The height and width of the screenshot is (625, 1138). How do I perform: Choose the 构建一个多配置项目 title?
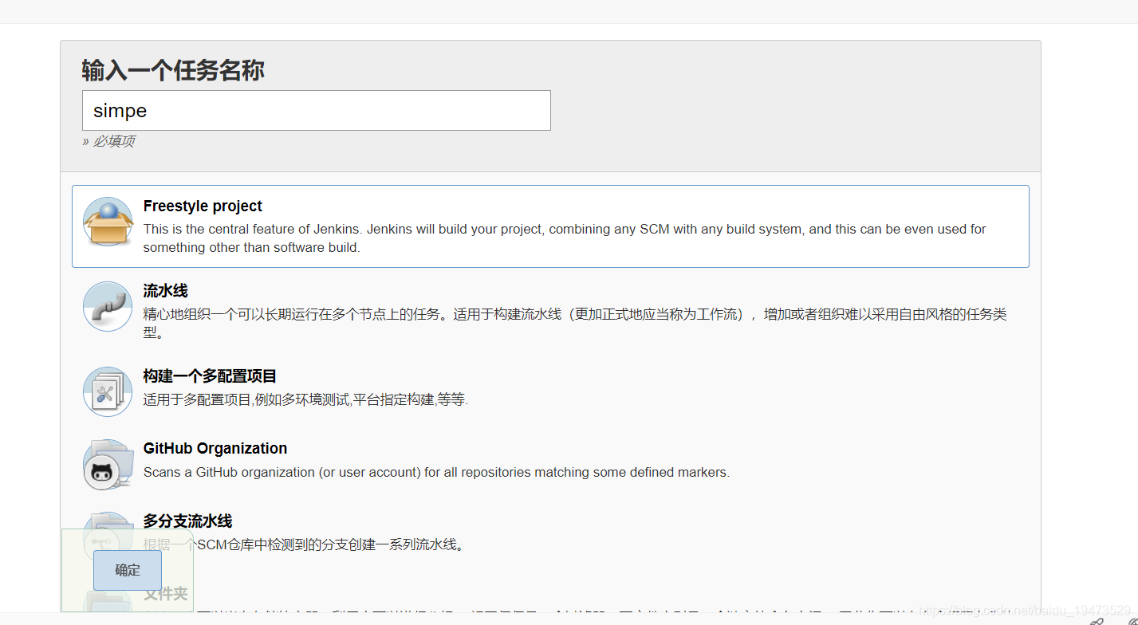210,376
